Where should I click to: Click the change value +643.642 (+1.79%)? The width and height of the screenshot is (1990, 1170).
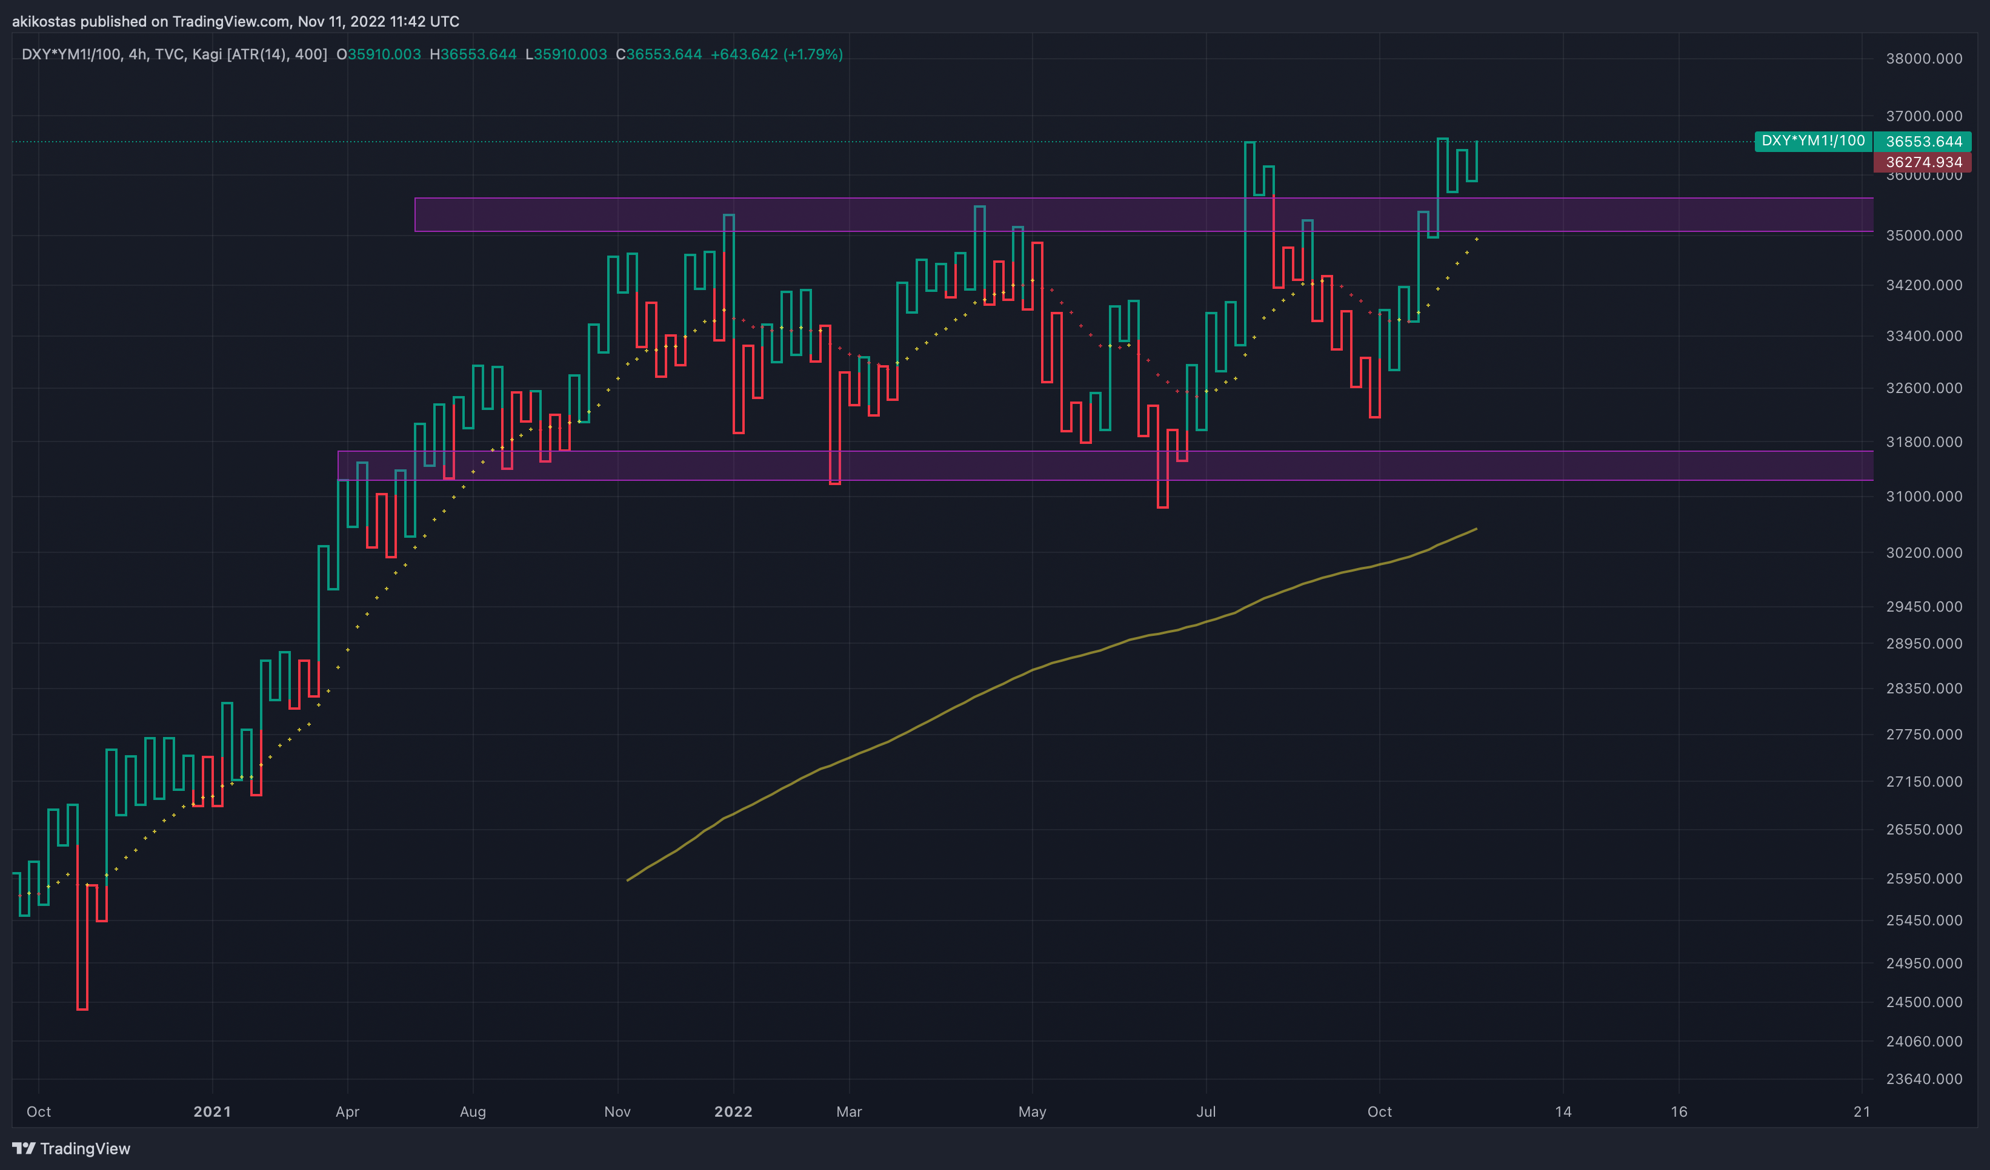coord(776,55)
